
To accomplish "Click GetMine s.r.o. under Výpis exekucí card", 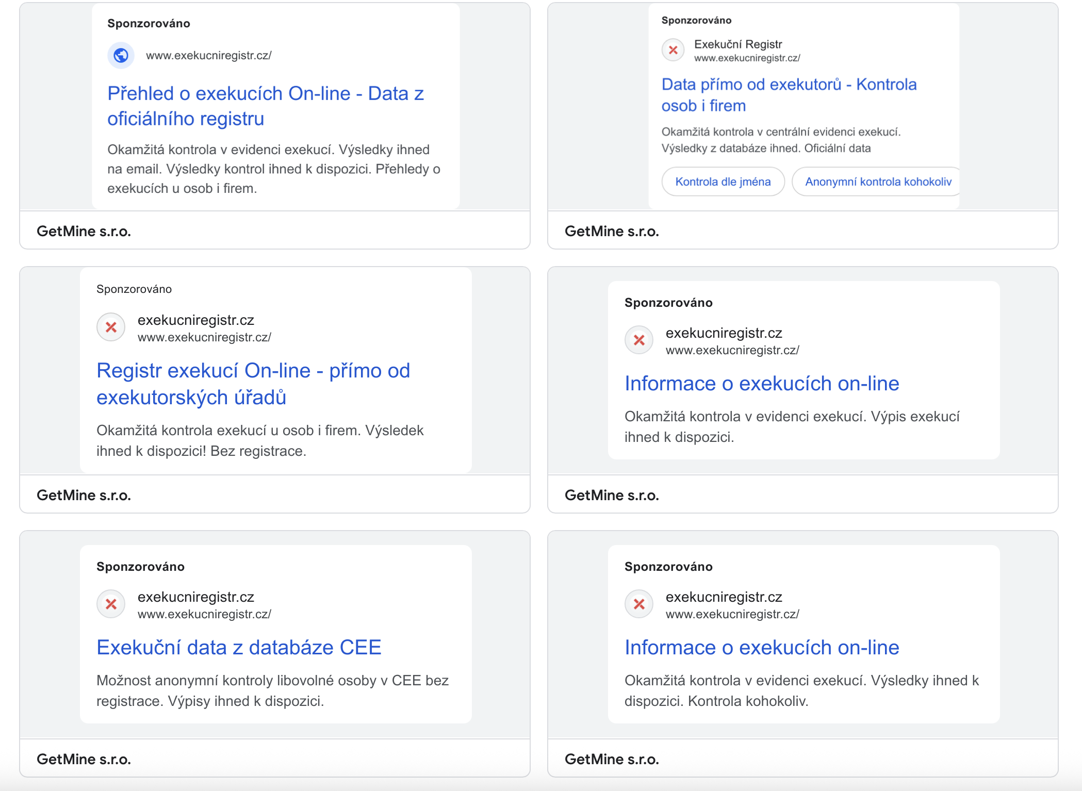I will tap(612, 496).
